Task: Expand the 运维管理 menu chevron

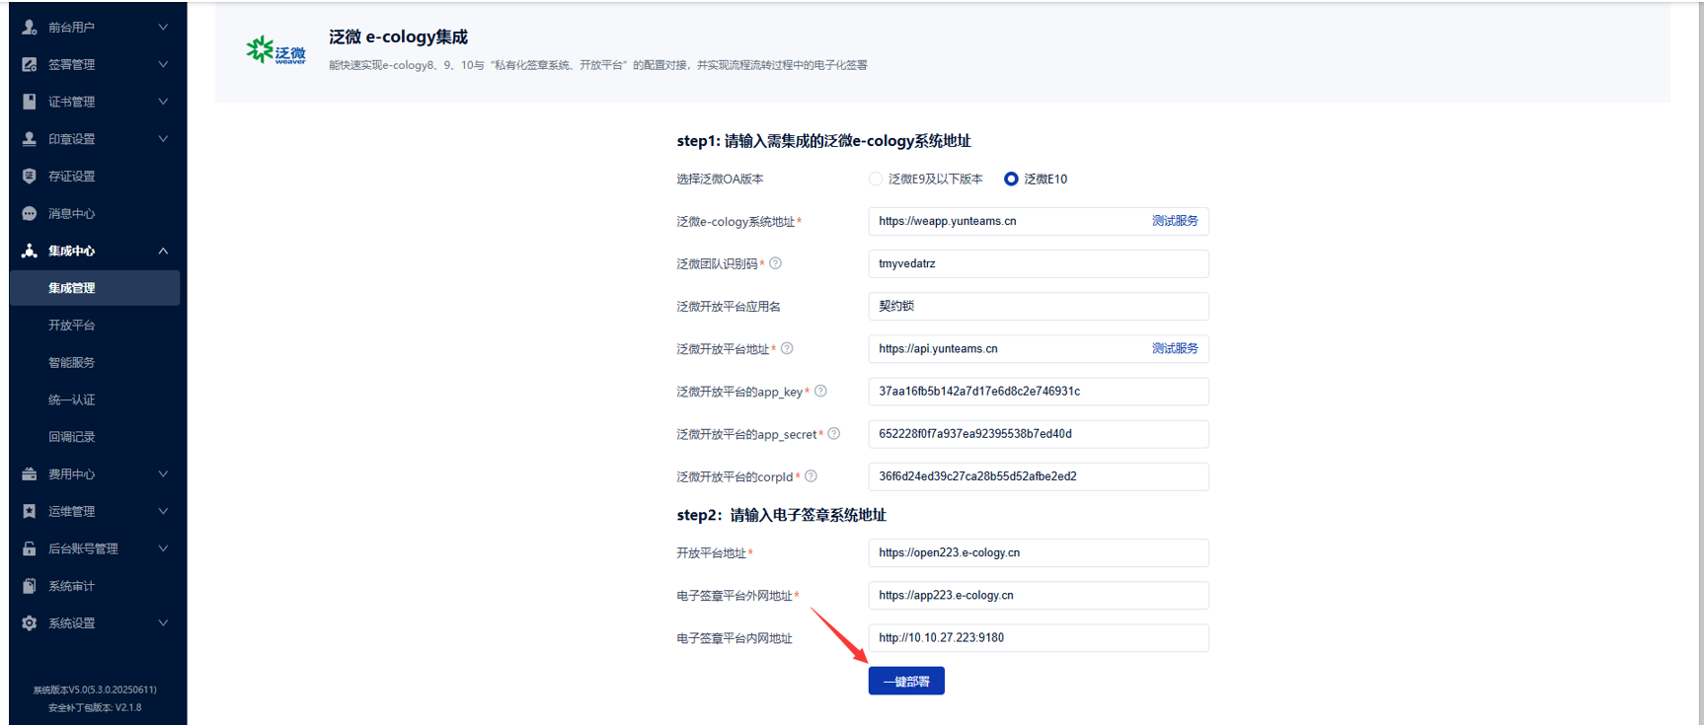Action: (x=163, y=512)
